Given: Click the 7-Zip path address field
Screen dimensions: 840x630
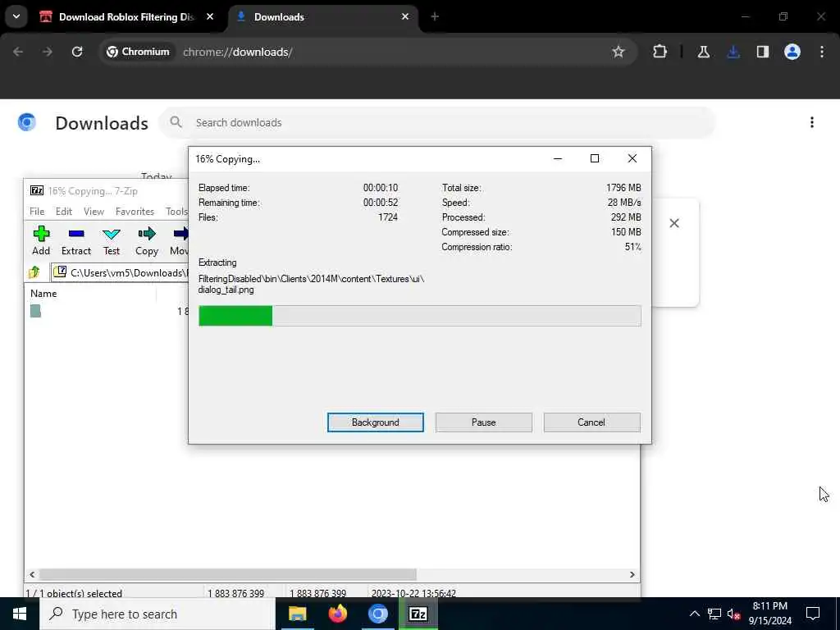Looking at the screenshot, I should [119, 272].
